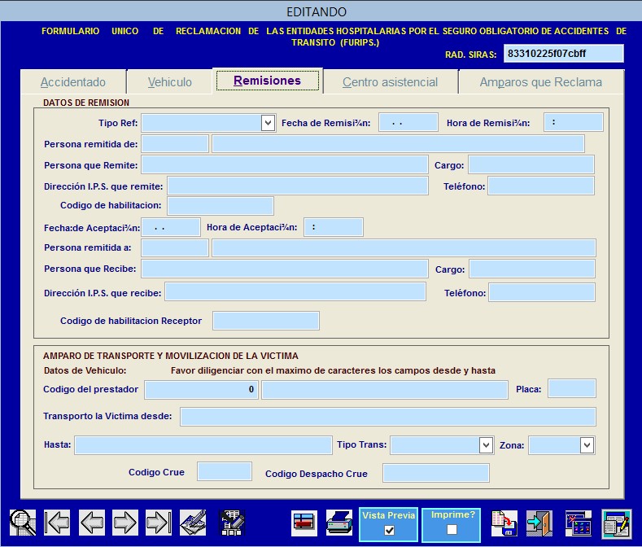642x547 pixels.
Task: Click the RAD. SIRAS field
Action: 563,54
